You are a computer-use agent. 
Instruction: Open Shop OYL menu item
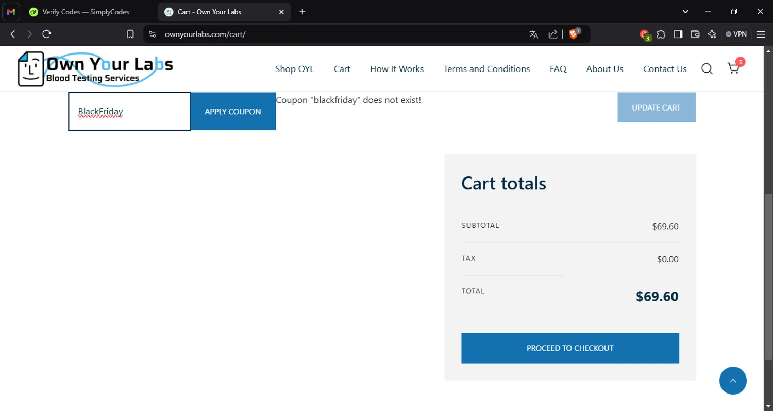[294, 69]
